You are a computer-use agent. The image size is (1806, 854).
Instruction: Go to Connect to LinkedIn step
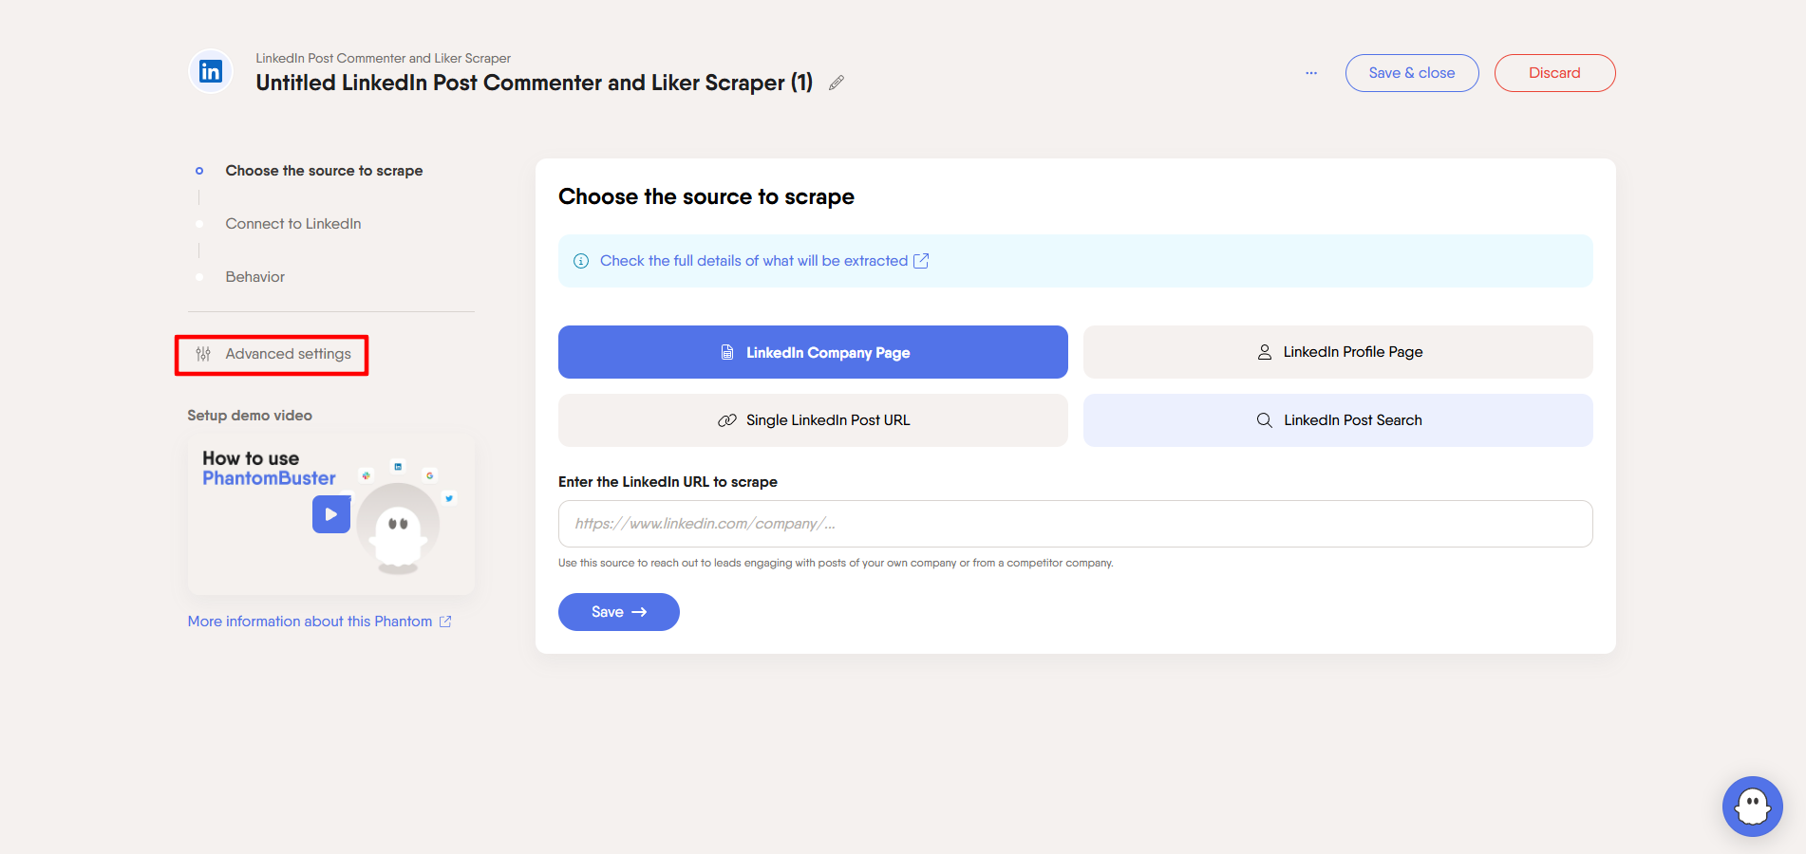292,224
